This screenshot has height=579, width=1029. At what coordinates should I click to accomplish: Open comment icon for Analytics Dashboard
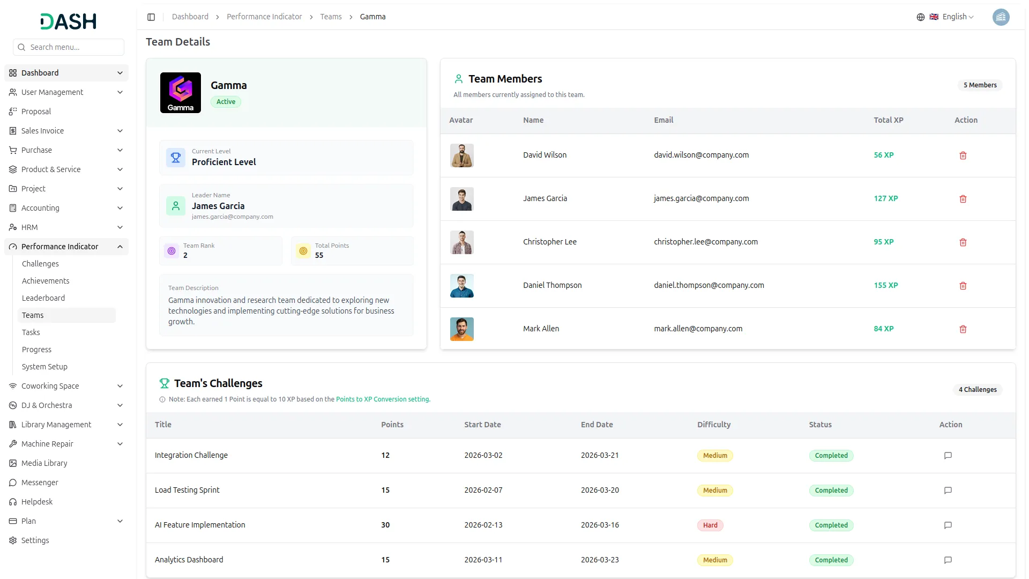point(948,560)
